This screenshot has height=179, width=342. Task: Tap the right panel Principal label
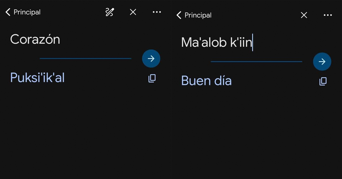tap(198, 15)
